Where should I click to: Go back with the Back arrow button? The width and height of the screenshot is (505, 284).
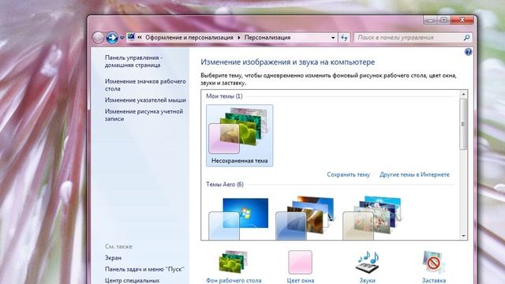click(x=98, y=38)
